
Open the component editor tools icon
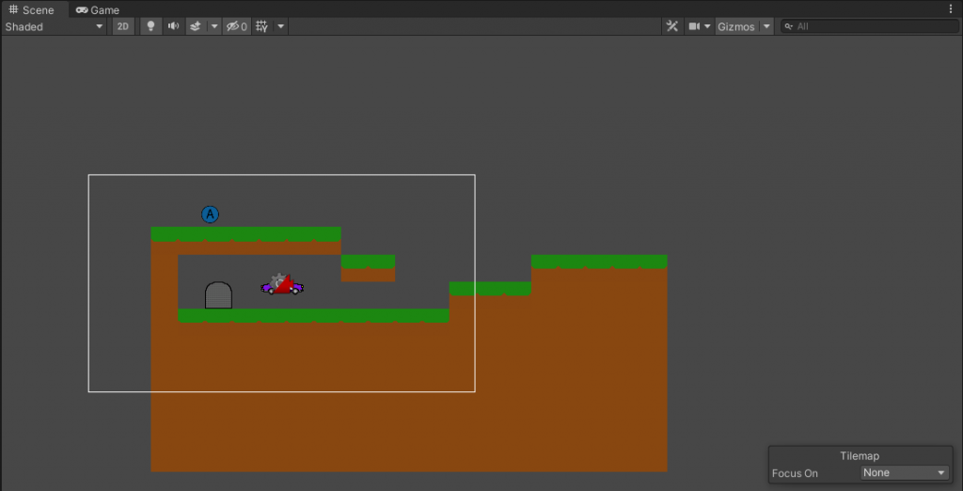[672, 26]
